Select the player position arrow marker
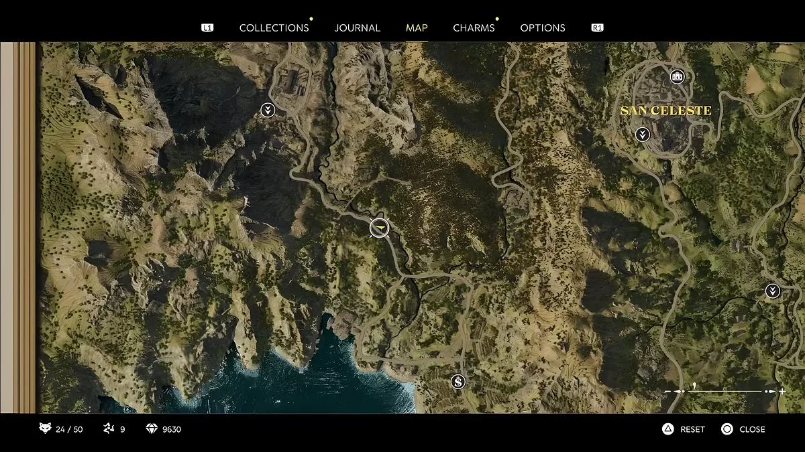Viewport: 805px width, 452px height. [380, 228]
